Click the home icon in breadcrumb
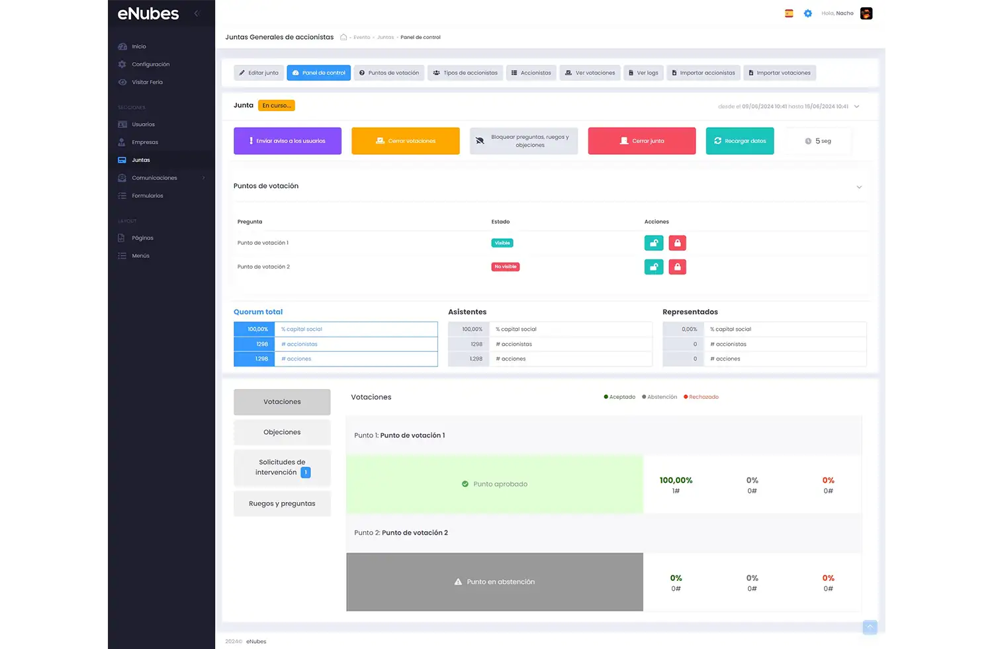 [343, 38]
